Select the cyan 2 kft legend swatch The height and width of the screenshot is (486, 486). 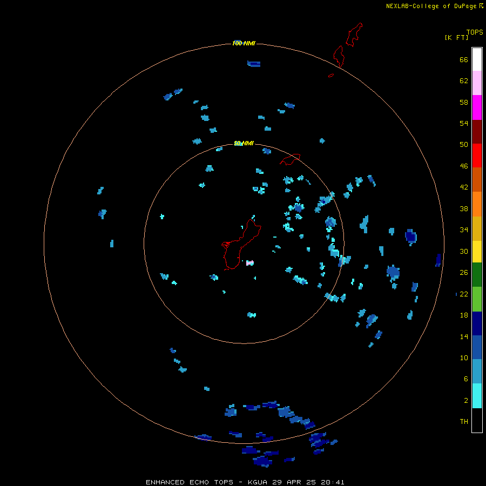point(477,396)
